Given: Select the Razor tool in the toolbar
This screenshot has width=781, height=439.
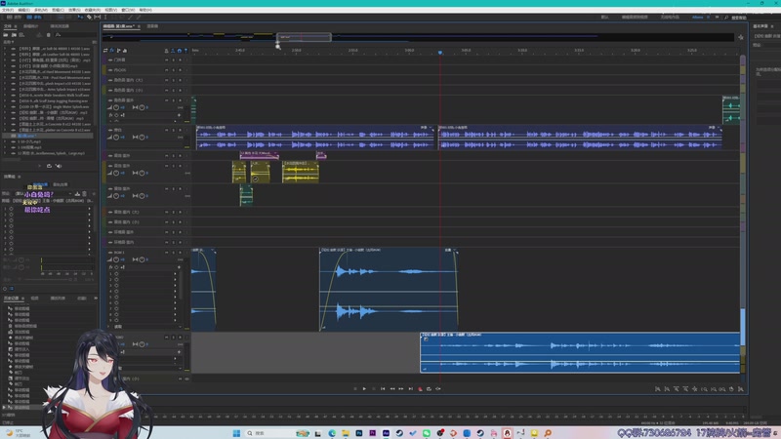Looking at the screenshot, I should click(89, 17).
